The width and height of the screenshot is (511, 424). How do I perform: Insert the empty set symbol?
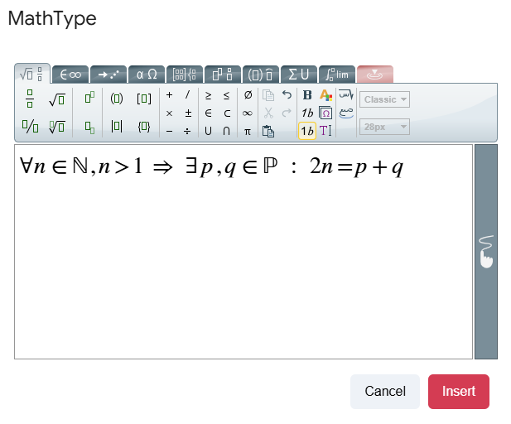(248, 95)
